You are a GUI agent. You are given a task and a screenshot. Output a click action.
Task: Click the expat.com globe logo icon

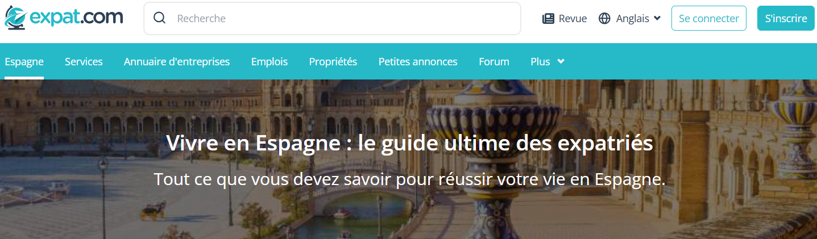16,18
